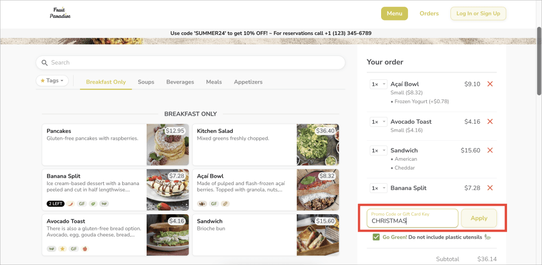Remove Açaí Bowl from the order

point(490,84)
